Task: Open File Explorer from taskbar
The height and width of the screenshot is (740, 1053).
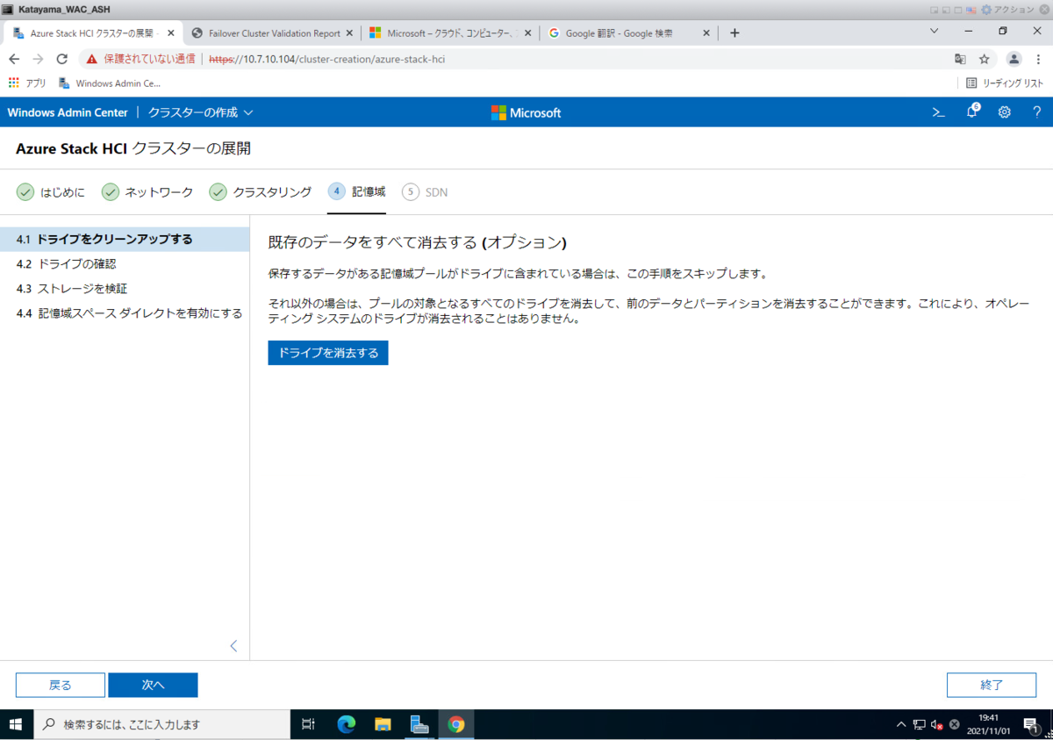Action: [383, 724]
